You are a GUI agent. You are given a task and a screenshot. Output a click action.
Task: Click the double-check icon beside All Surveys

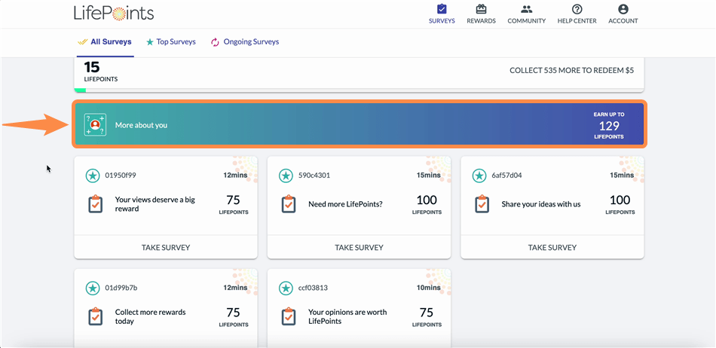pos(82,42)
